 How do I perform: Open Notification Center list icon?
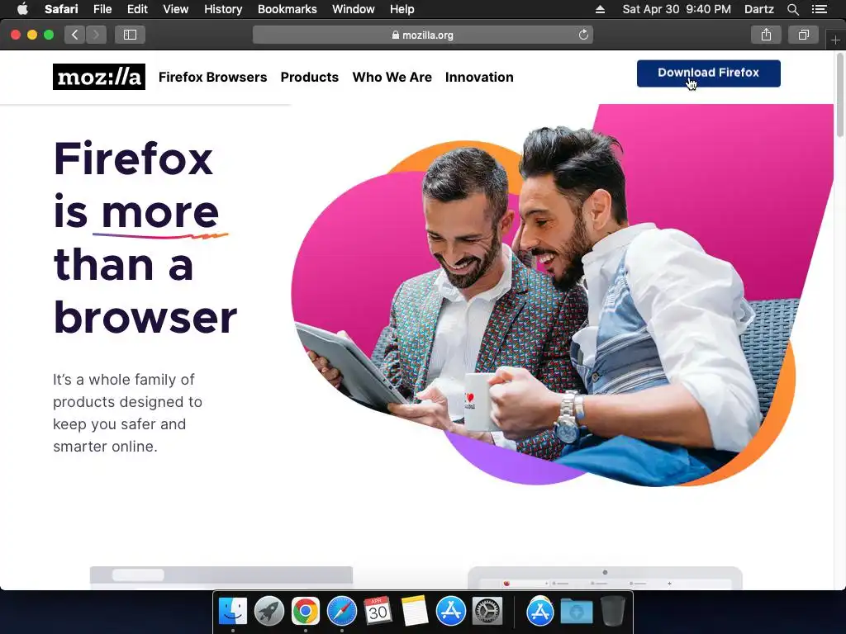(819, 9)
